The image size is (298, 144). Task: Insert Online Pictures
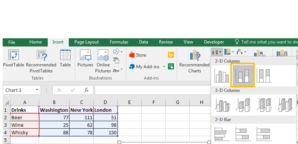point(103,61)
